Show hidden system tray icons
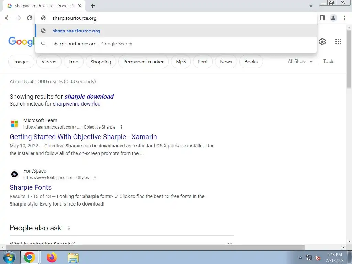The height and width of the screenshot is (264, 352). (x=300, y=257)
